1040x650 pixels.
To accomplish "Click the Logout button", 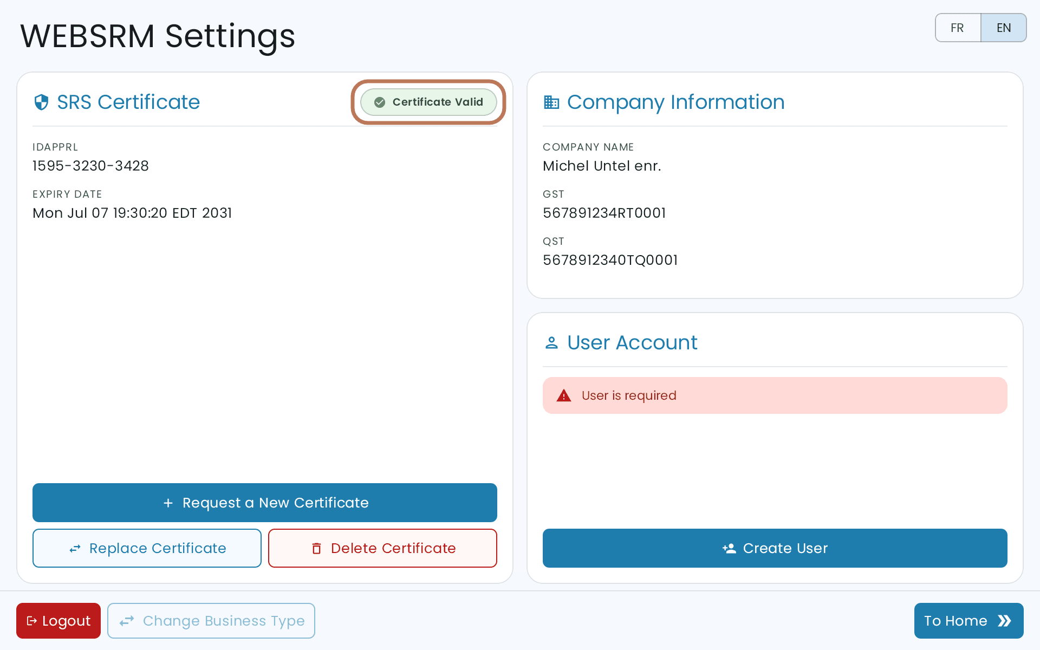I will coord(58,621).
